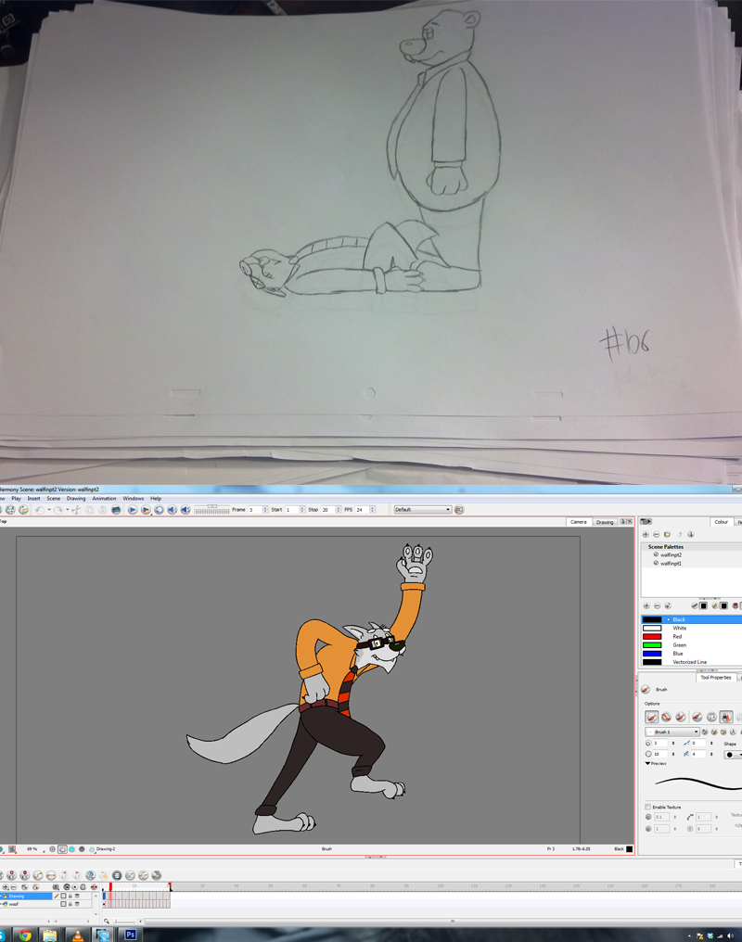Select the Colour panel tab
Screen dimensions: 742x942
[721, 522]
